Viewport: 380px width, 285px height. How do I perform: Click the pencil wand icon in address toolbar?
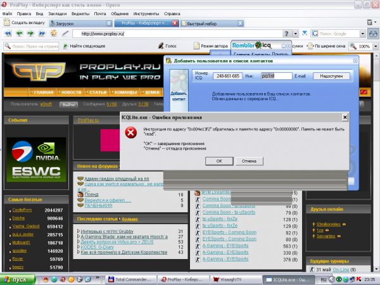65,33
